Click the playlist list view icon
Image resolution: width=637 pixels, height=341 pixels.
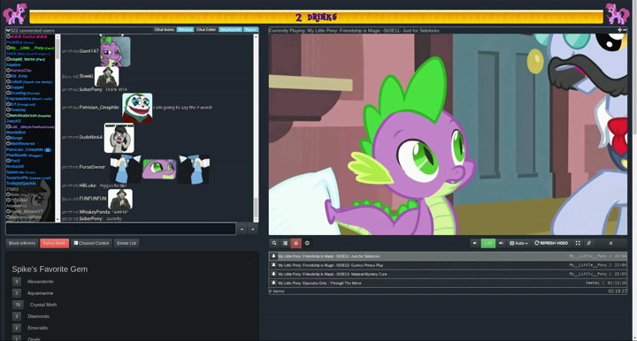pos(285,243)
